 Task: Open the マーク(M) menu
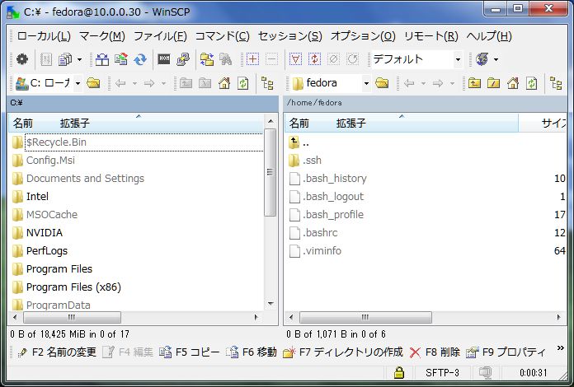click(102, 35)
